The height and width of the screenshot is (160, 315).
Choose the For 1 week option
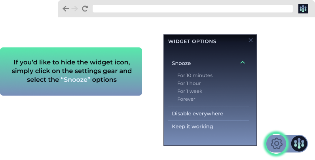point(190,91)
